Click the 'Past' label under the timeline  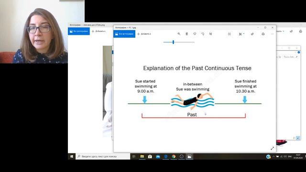tap(192, 115)
